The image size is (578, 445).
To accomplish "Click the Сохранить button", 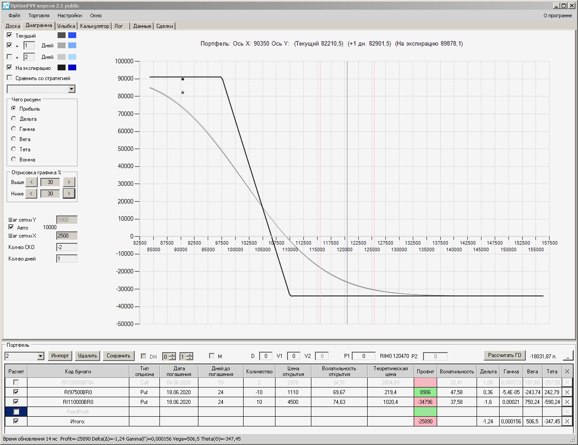I will (119, 356).
